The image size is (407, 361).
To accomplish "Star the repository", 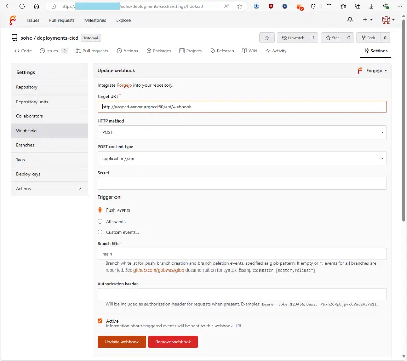I will click(333, 38).
